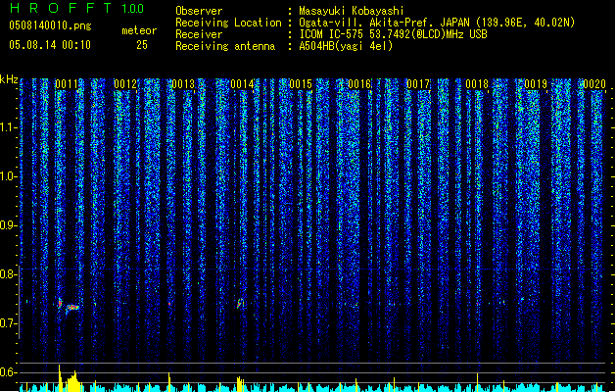
Task: Click time marker 0013
Action: 183,84
